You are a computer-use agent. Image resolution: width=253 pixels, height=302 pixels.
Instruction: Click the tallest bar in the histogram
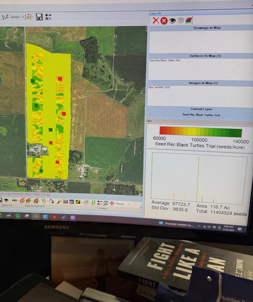coord(198,179)
